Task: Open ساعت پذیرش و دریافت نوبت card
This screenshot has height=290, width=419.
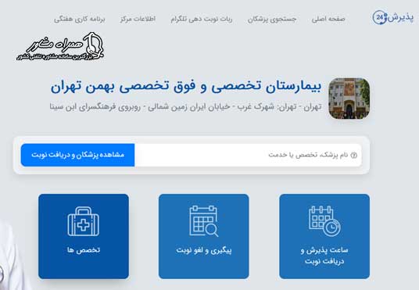Action: click(324, 236)
